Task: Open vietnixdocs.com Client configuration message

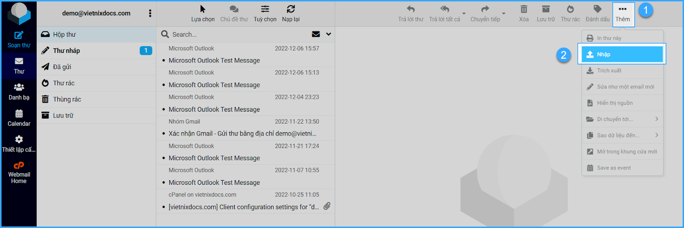Action: click(x=245, y=201)
